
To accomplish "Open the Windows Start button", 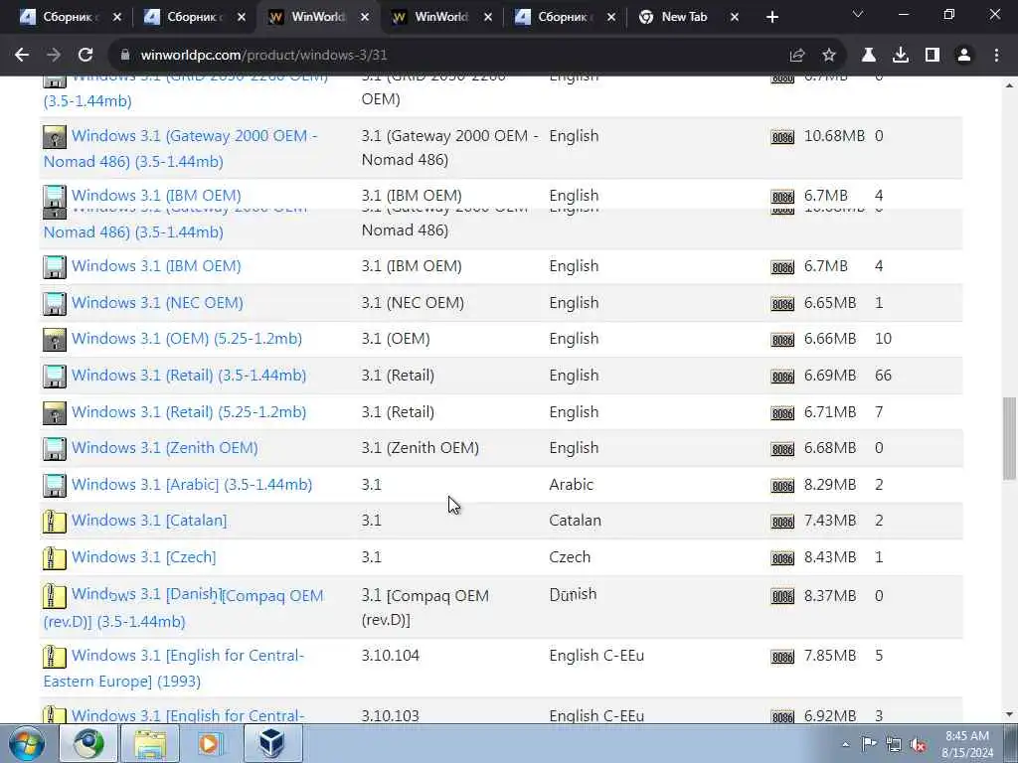I will point(27,743).
